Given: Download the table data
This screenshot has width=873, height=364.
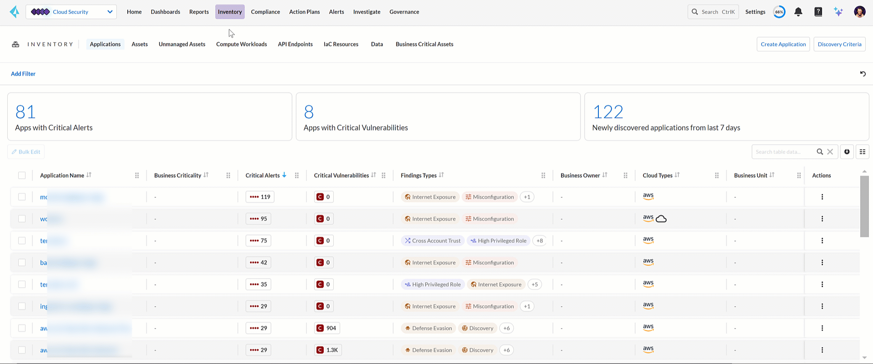Looking at the screenshot, I should click(x=847, y=152).
